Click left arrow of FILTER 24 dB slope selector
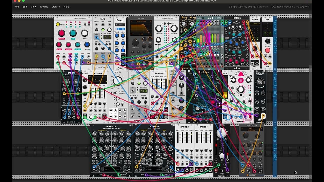324x182 pixels. 131,34
